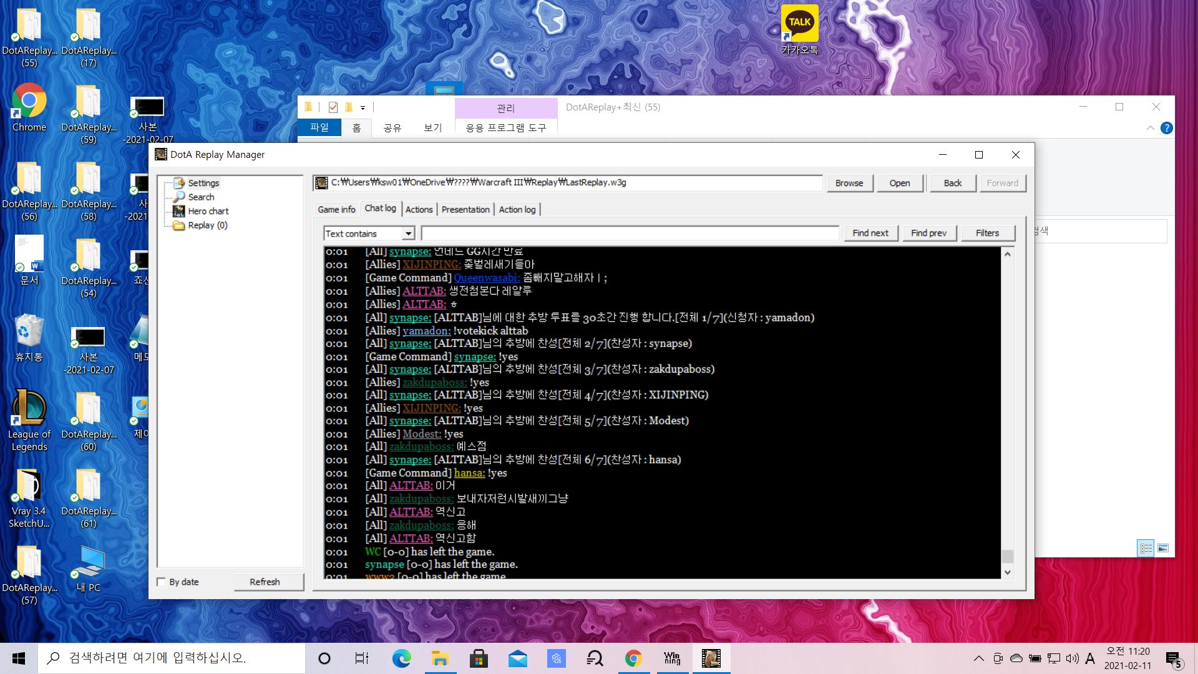Click player link Queenwasabi in chat
1198x674 pixels.
[x=487, y=278]
